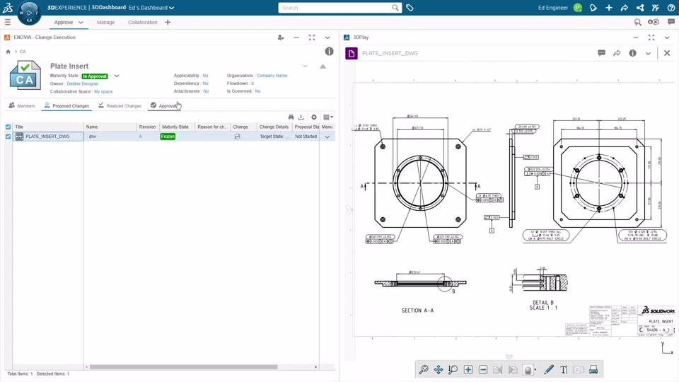Add a new dashboard tab
Screen dimensions: 679x382
(168, 22)
